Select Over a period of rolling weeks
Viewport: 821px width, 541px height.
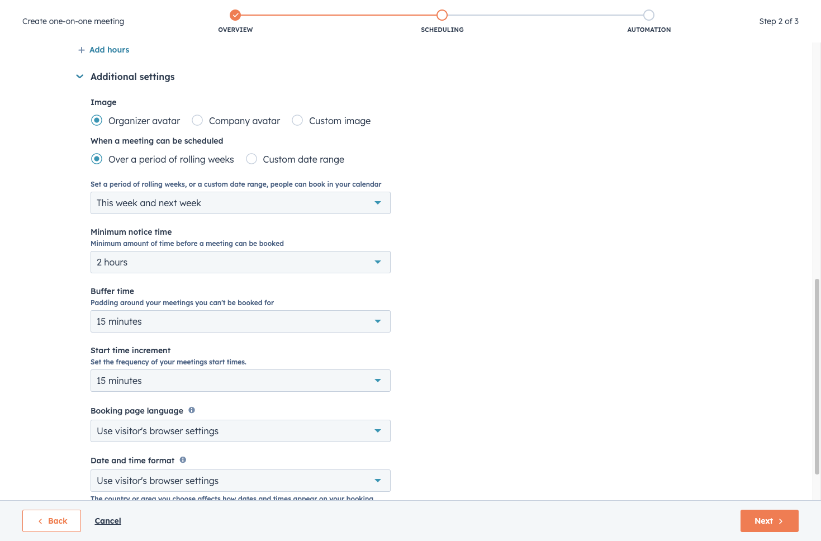click(x=97, y=159)
